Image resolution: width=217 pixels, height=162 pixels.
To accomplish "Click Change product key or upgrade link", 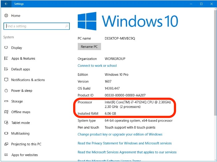I will [120, 134].
